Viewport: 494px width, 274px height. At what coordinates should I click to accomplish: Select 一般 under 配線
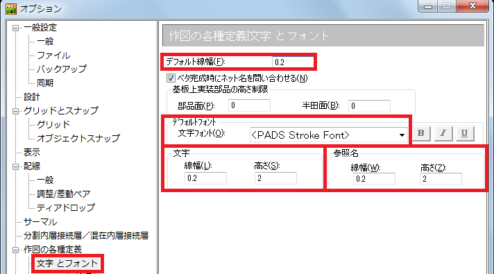coord(45,180)
